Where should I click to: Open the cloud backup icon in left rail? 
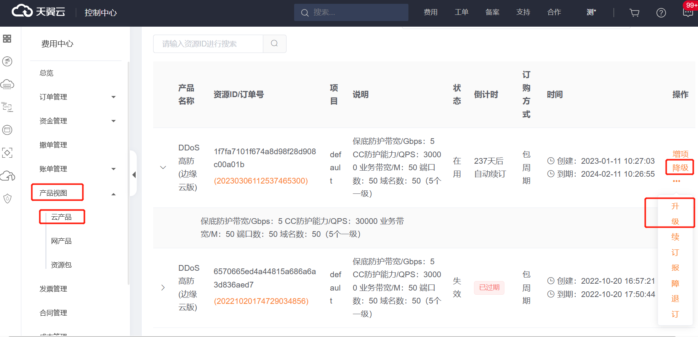click(8, 176)
